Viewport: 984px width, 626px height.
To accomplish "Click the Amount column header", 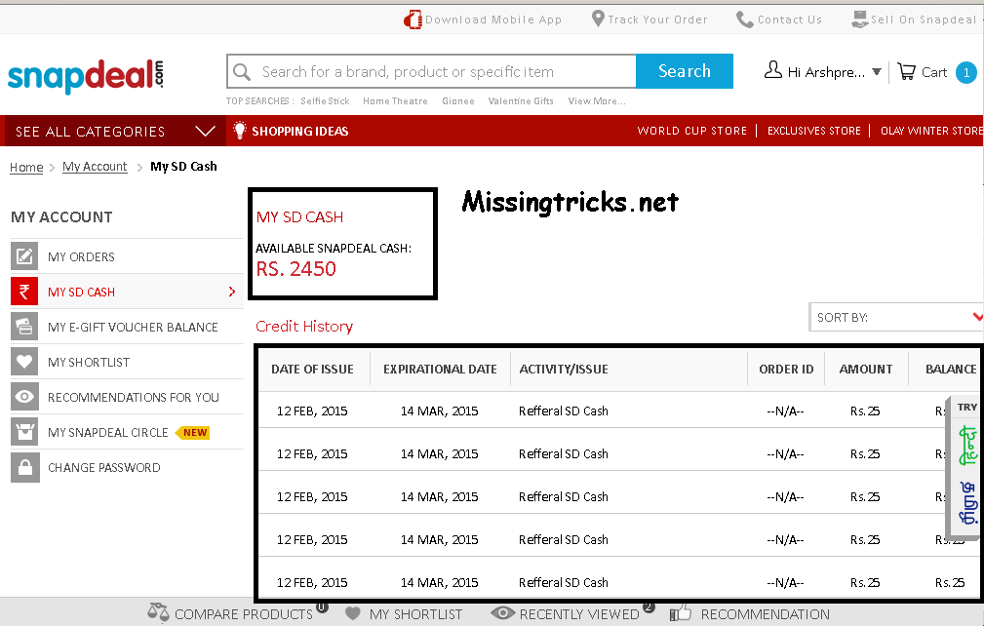I will [866, 369].
